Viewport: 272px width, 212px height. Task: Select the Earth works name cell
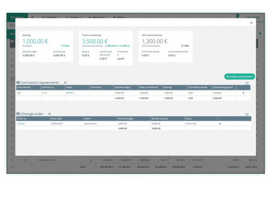coord(100,124)
